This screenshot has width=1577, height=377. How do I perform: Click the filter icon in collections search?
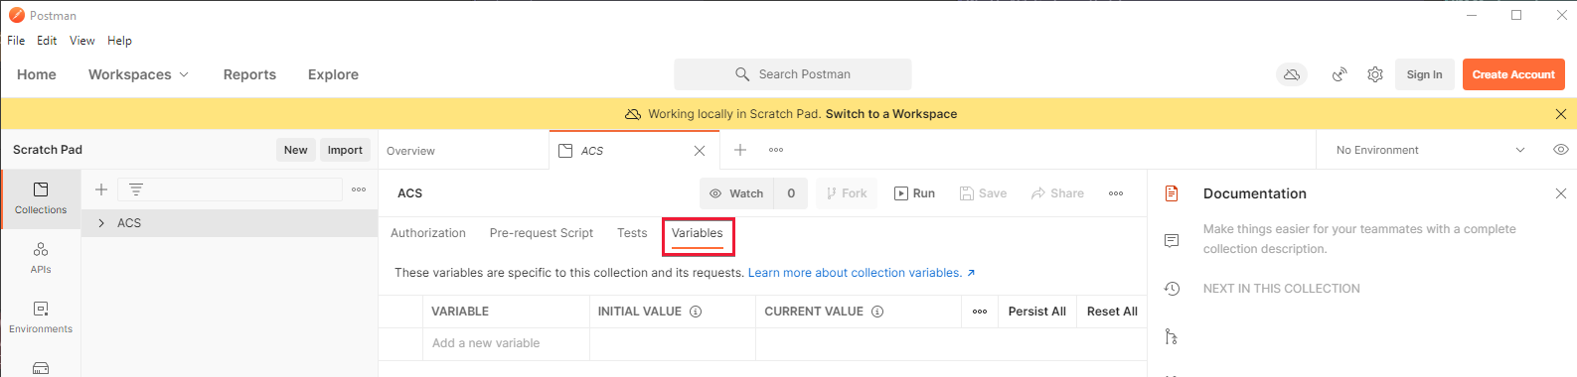point(136,189)
